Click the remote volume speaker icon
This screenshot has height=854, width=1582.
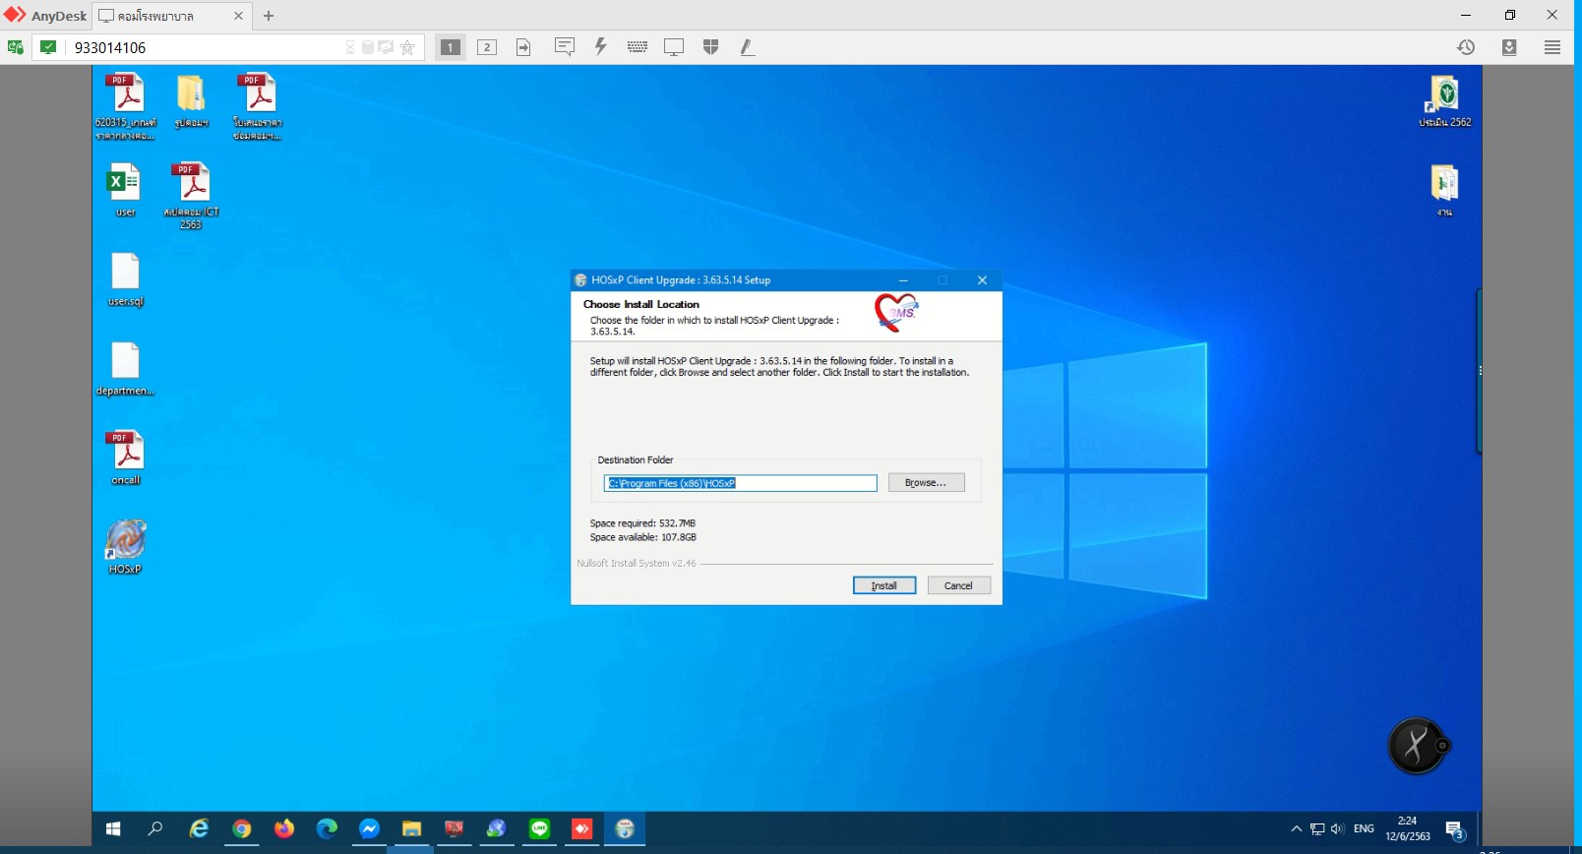tap(1337, 829)
